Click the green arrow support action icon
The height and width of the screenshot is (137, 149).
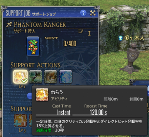[36, 76]
